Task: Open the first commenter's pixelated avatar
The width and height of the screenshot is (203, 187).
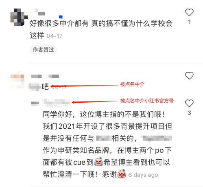Action: (x=19, y=17)
